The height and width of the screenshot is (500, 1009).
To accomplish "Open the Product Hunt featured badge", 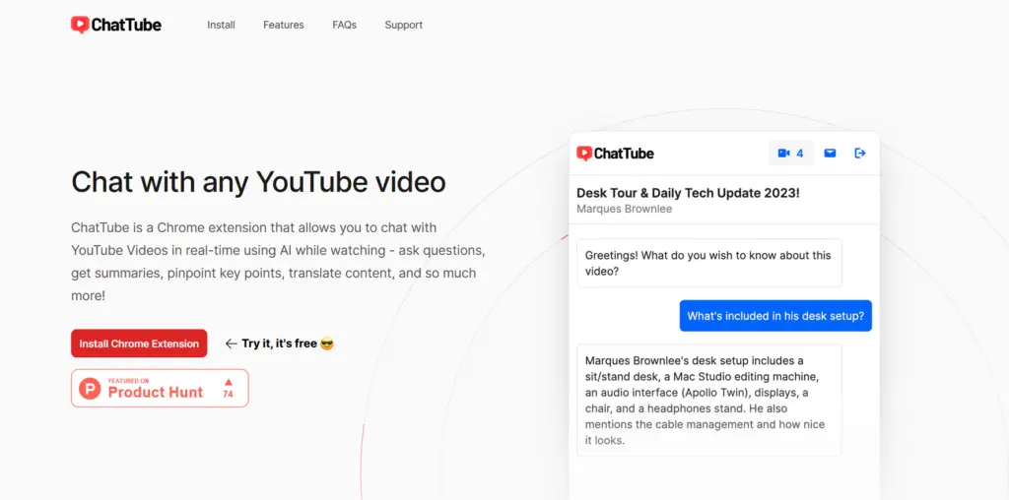I will coord(160,388).
